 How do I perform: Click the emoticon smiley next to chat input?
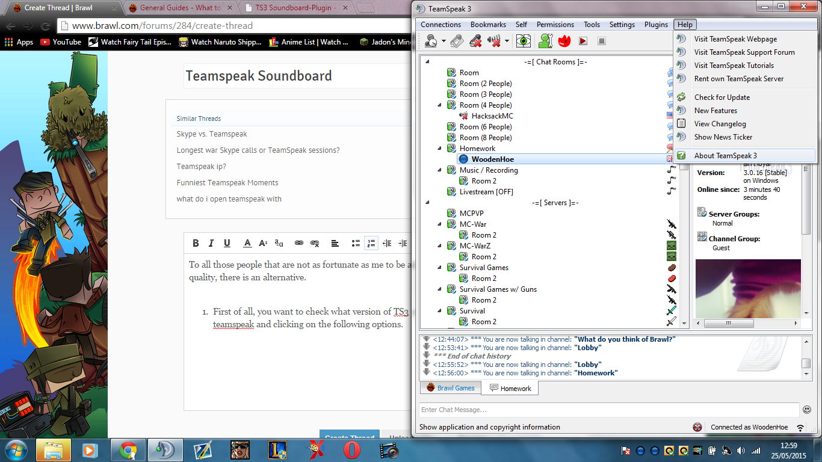coord(807,410)
